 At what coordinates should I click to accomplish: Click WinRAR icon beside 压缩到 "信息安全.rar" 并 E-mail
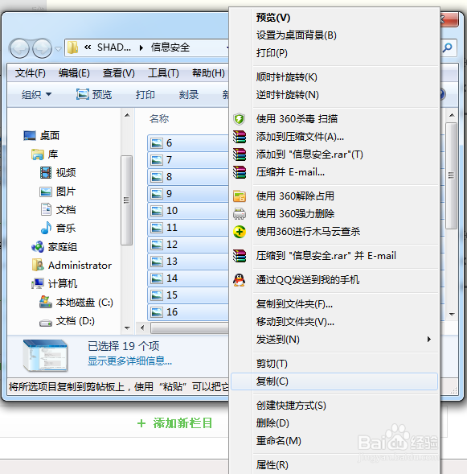[x=240, y=255]
